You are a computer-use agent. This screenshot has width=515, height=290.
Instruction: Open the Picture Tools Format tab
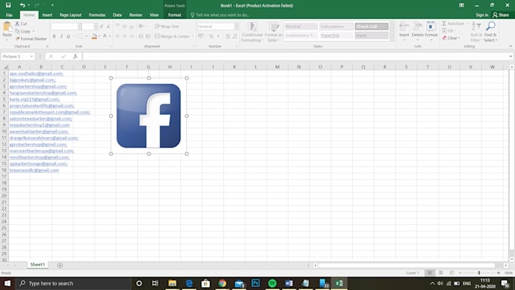[174, 15]
